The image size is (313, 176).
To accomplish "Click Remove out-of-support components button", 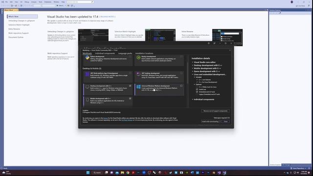I will 216,111.
